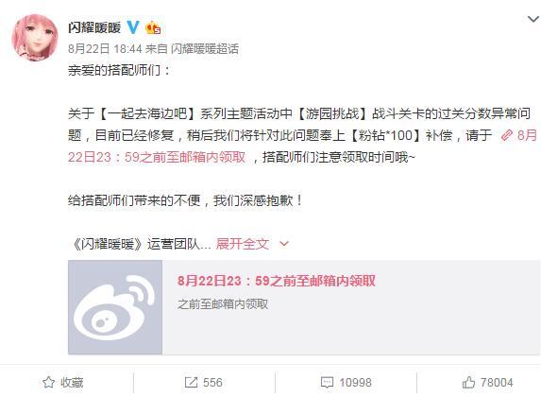Open comments via the speech bubble icon

click(x=327, y=383)
